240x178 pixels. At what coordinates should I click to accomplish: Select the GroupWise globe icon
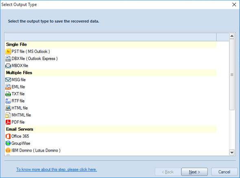point(8,143)
